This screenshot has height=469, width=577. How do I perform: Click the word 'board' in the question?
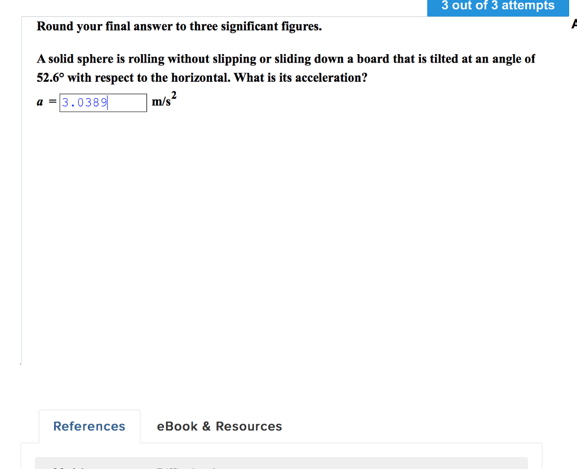pyautogui.click(x=373, y=59)
